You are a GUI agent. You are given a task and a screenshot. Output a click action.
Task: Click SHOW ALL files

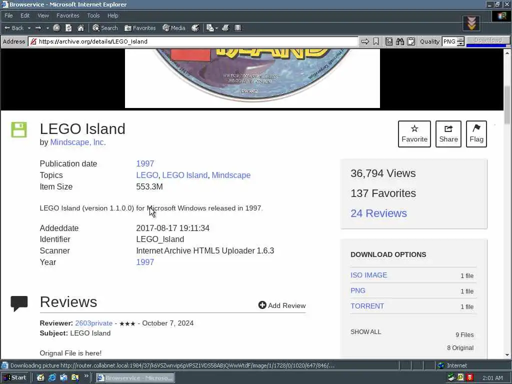365,332
